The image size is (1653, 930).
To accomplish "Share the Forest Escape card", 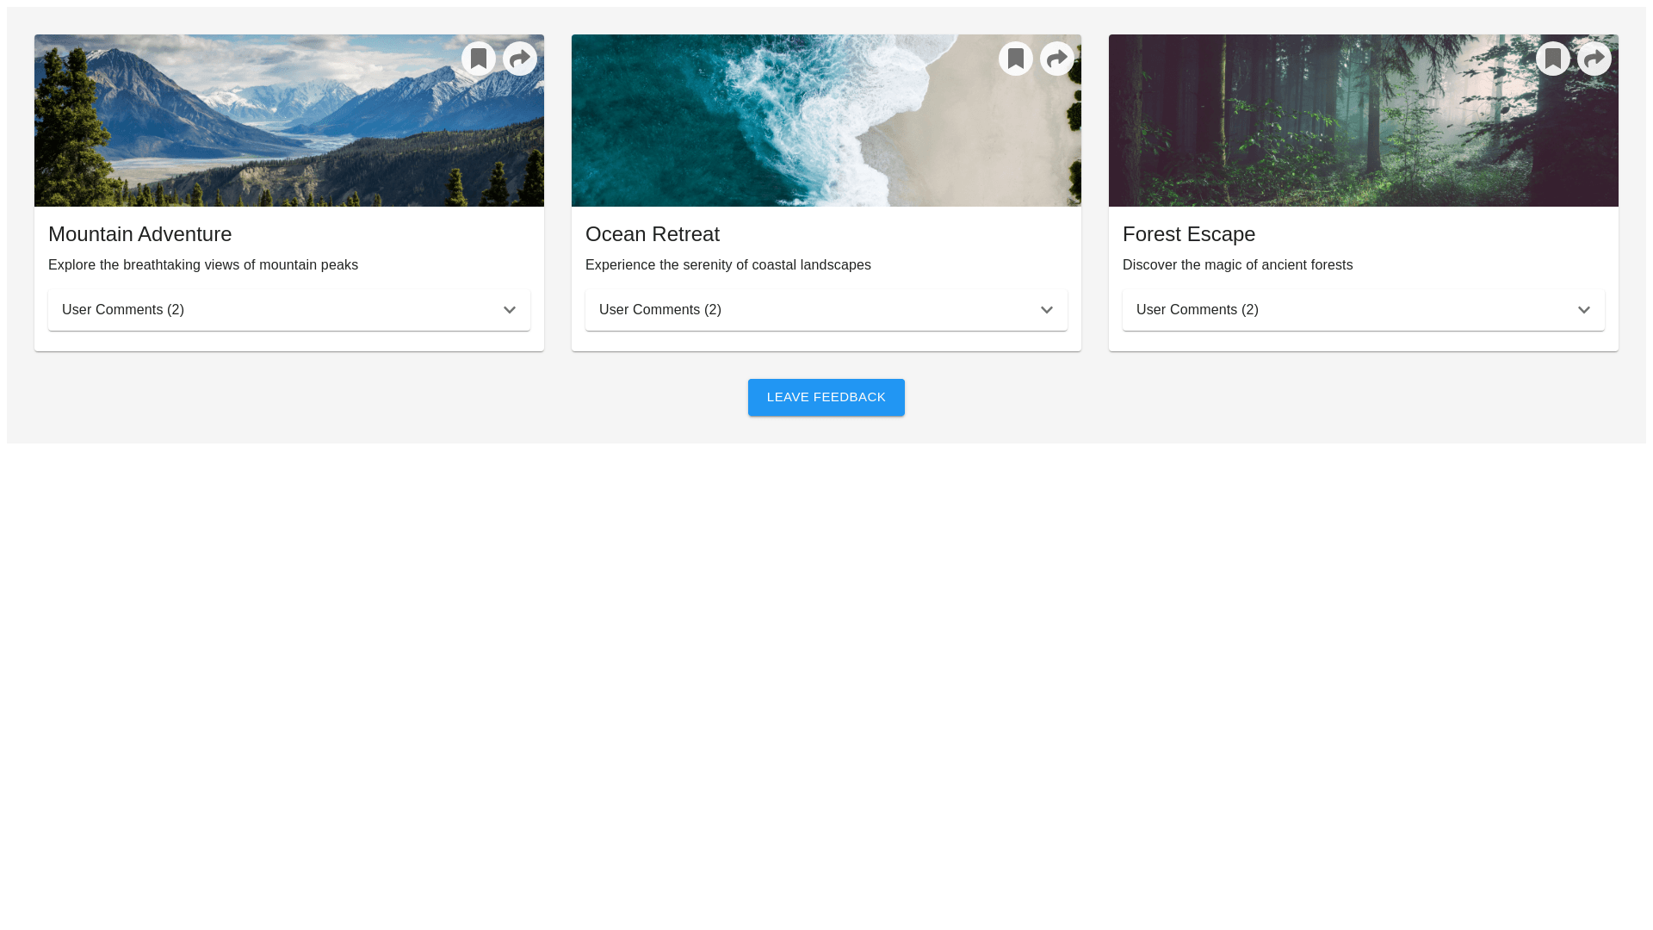I will click(x=1594, y=59).
